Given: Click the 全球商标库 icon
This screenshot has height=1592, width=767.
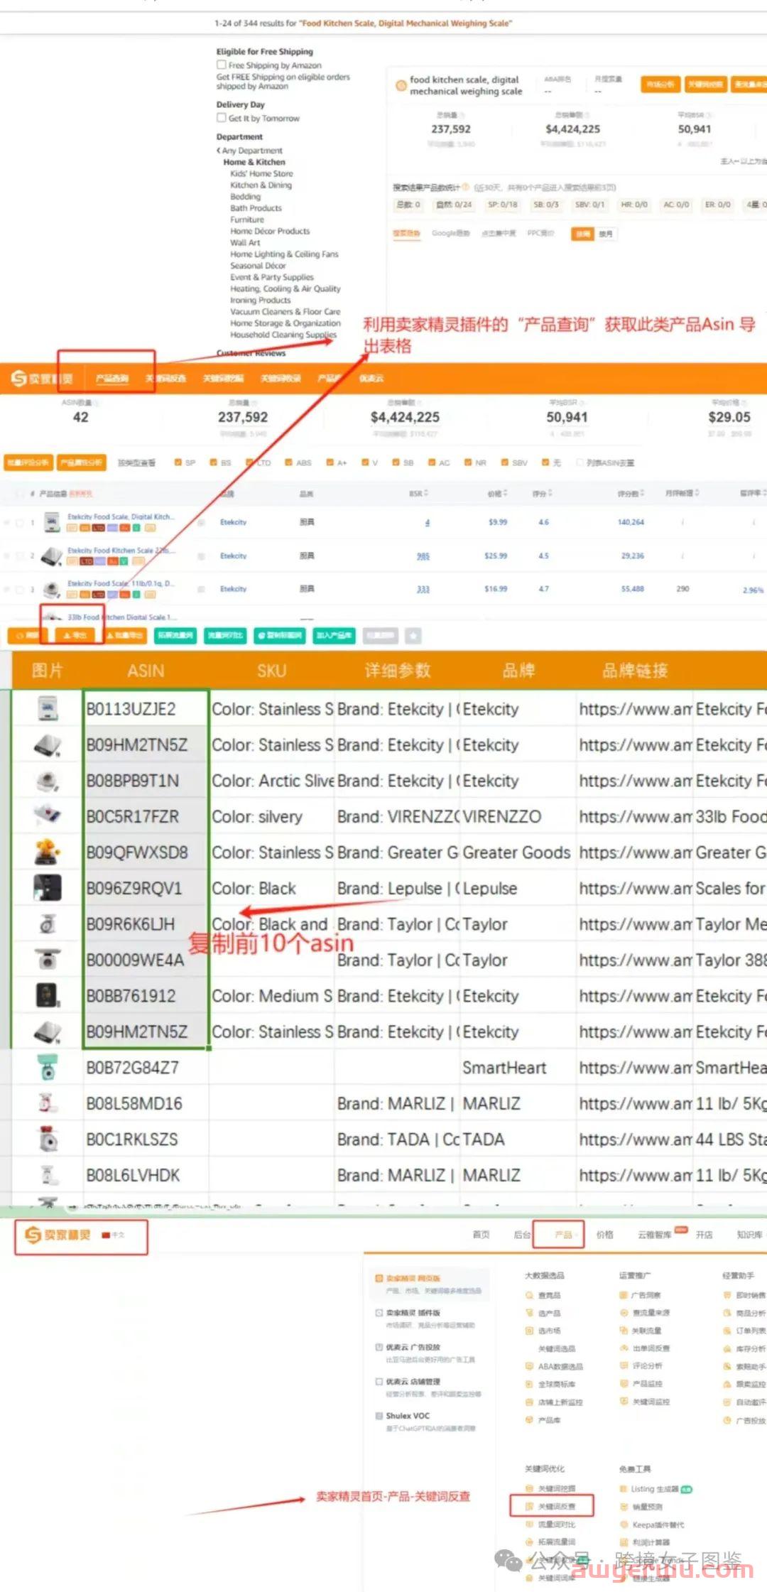Looking at the screenshot, I should tap(529, 1384).
